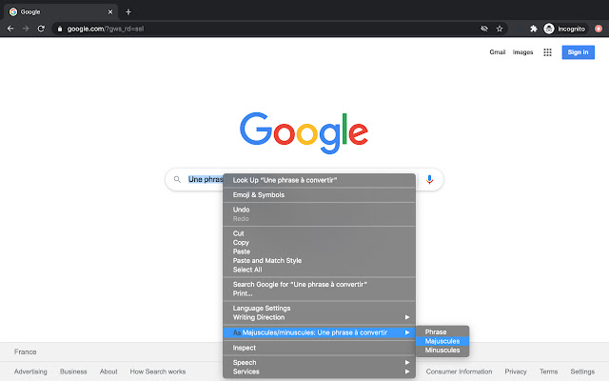Image resolution: width=609 pixels, height=381 pixels.
Task: Click the address bar URL
Action: tap(106, 29)
